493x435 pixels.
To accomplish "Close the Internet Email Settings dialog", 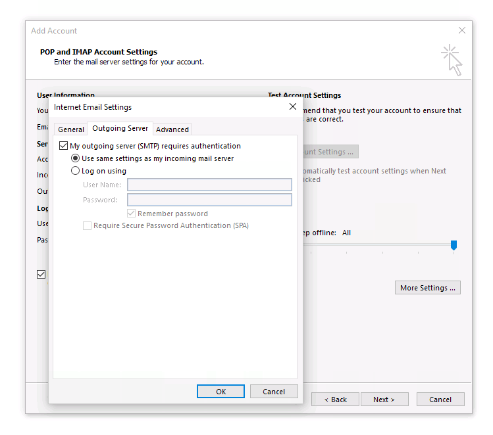I will tap(292, 106).
